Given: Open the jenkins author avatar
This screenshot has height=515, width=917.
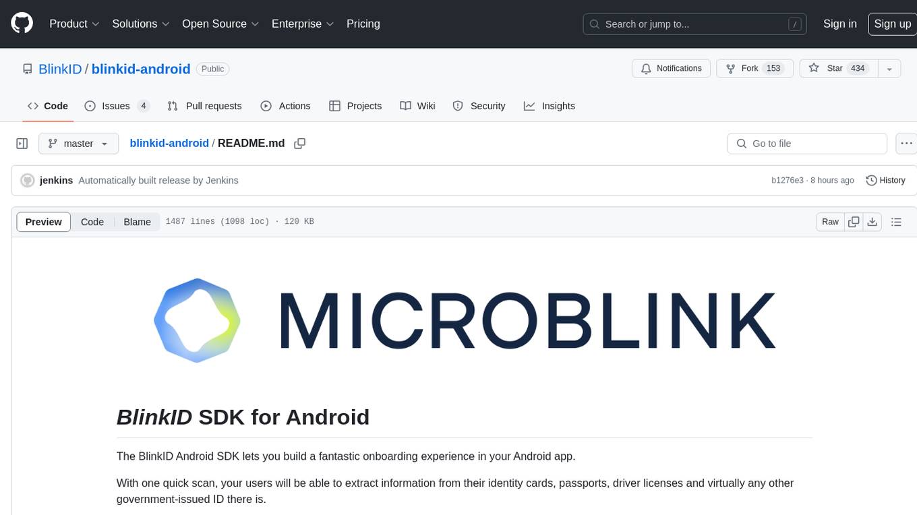Looking at the screenshot, I should coord(28,181).
